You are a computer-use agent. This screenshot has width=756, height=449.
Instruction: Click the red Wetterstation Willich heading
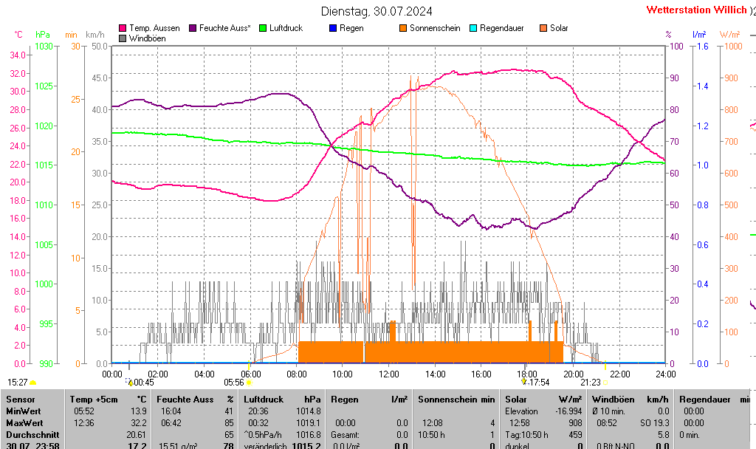697,10
